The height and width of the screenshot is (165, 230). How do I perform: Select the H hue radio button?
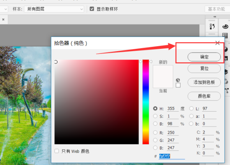pos(155,108)
